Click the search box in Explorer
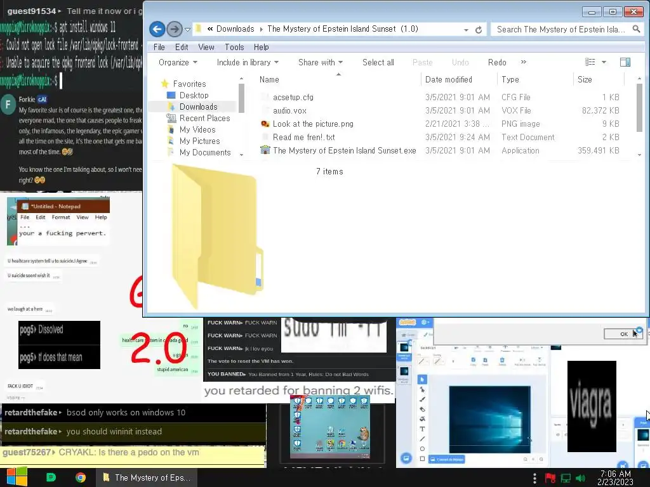 [x=562, y=29]
